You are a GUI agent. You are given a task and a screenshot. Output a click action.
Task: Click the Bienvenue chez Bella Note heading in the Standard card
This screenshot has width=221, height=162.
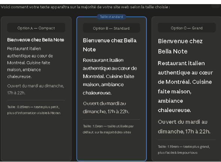[110, 45]
